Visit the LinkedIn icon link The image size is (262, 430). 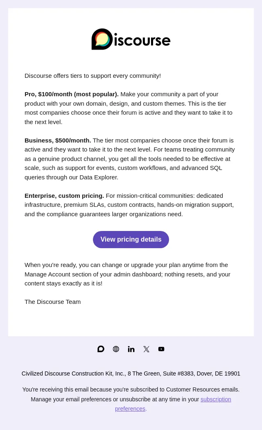tap(131, 349)
